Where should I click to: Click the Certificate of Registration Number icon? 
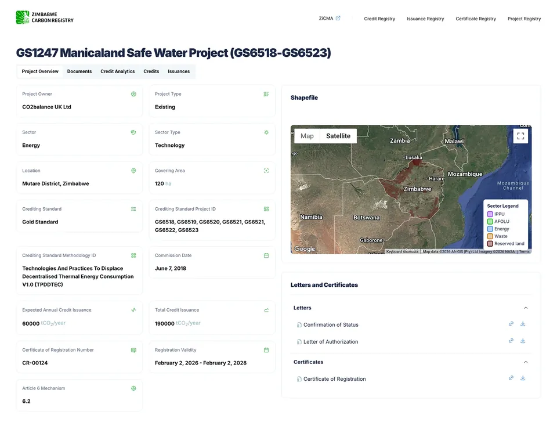(x=133, y=350)
